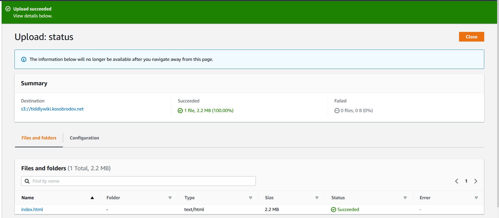Click the Destination label

coord(33,101)
